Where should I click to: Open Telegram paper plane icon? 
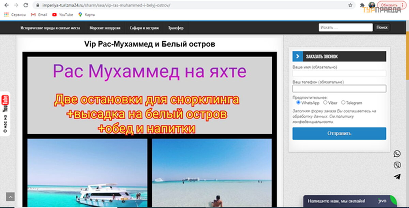(397, 176)
